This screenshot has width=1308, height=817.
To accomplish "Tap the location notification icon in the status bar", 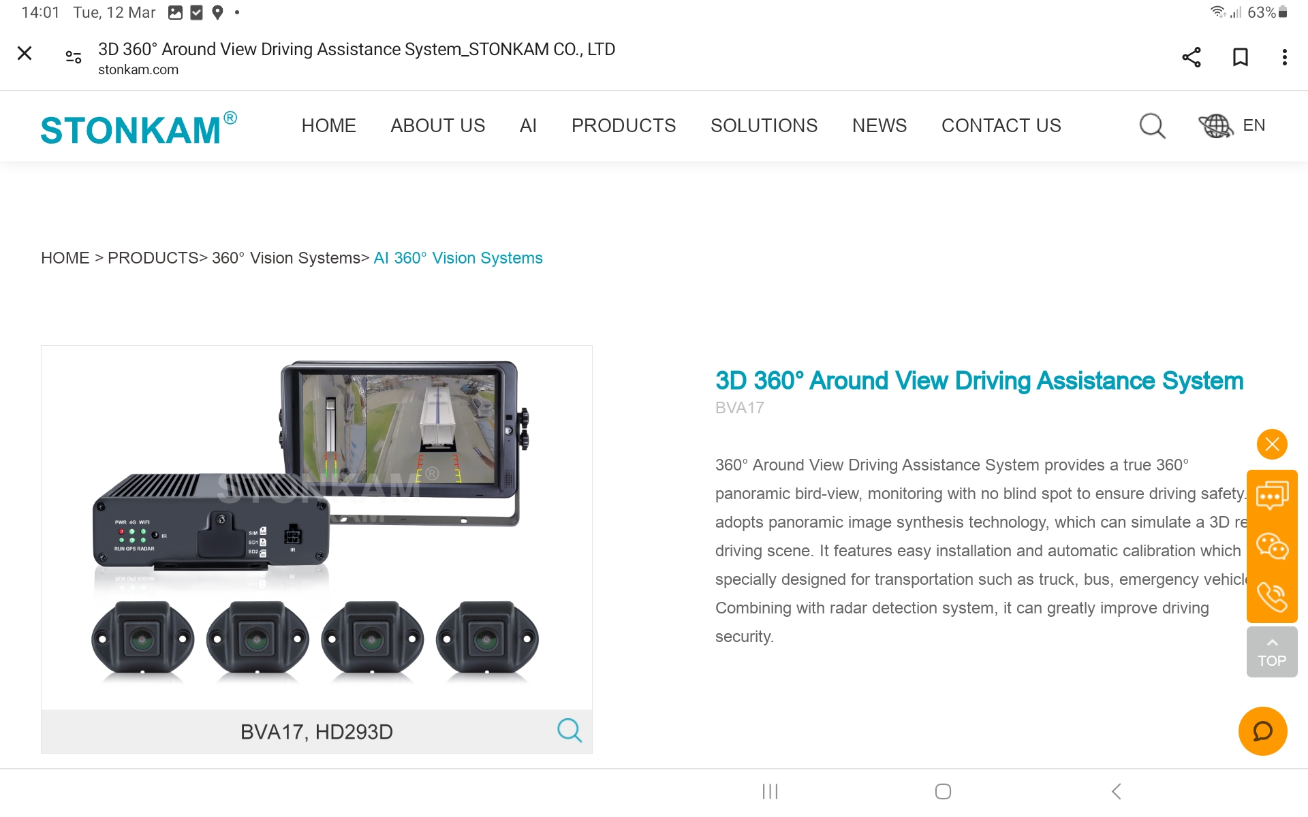I will coord(217,12).
